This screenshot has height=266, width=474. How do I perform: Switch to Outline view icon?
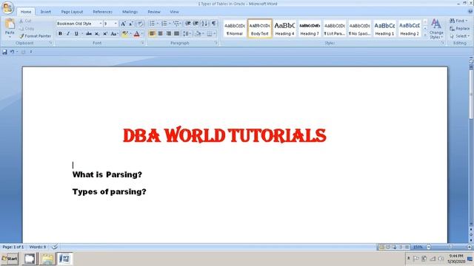pyautogui.click(x=401, y=247)
